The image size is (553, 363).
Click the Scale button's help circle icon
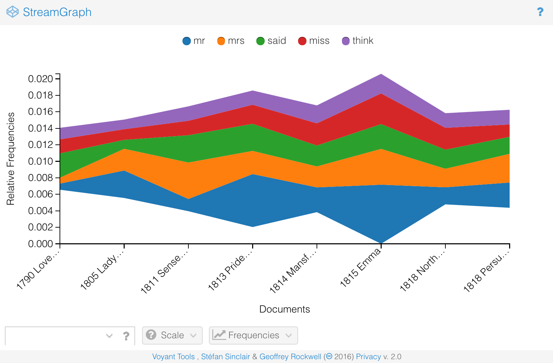[x=151, y=335]
